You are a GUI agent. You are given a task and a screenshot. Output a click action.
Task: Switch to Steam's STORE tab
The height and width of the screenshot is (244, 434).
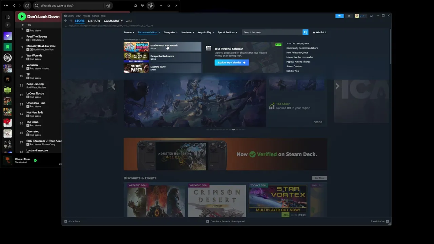point(80,21)
